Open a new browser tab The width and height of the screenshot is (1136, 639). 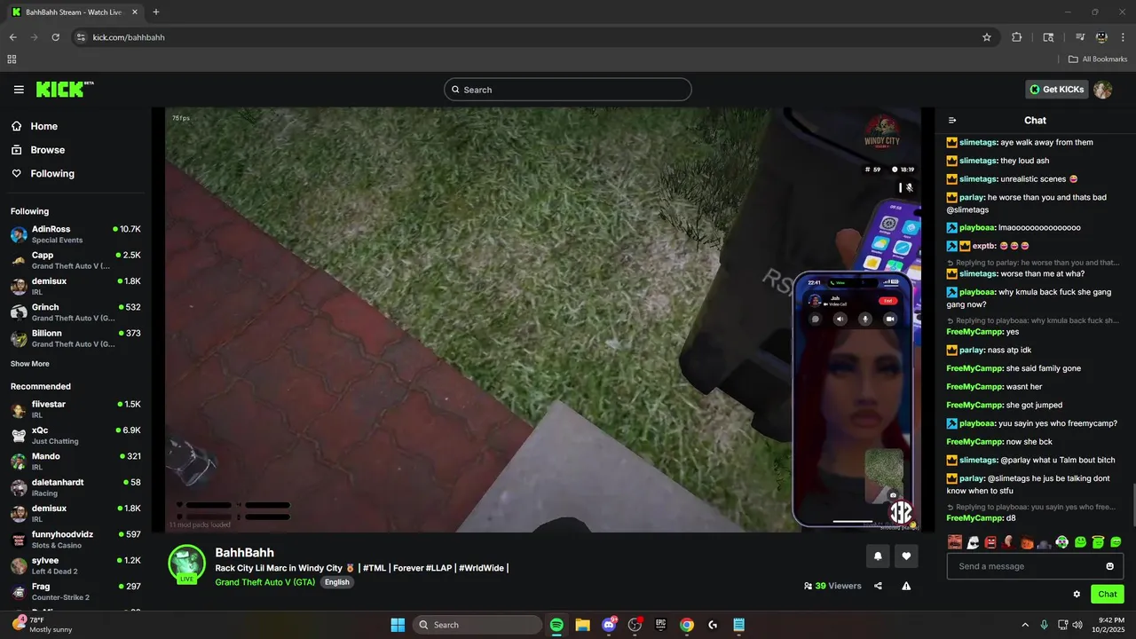tap(156, 12)
